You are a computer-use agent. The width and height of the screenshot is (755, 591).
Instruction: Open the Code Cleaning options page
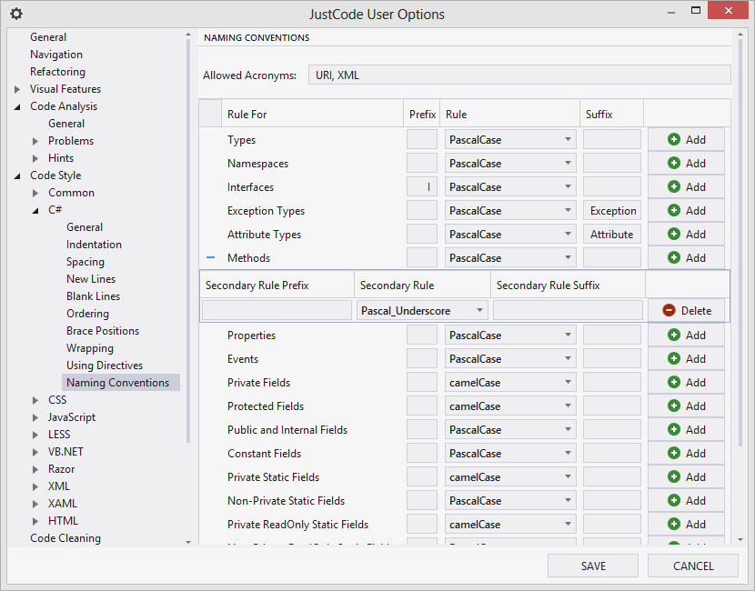(65, 538)
